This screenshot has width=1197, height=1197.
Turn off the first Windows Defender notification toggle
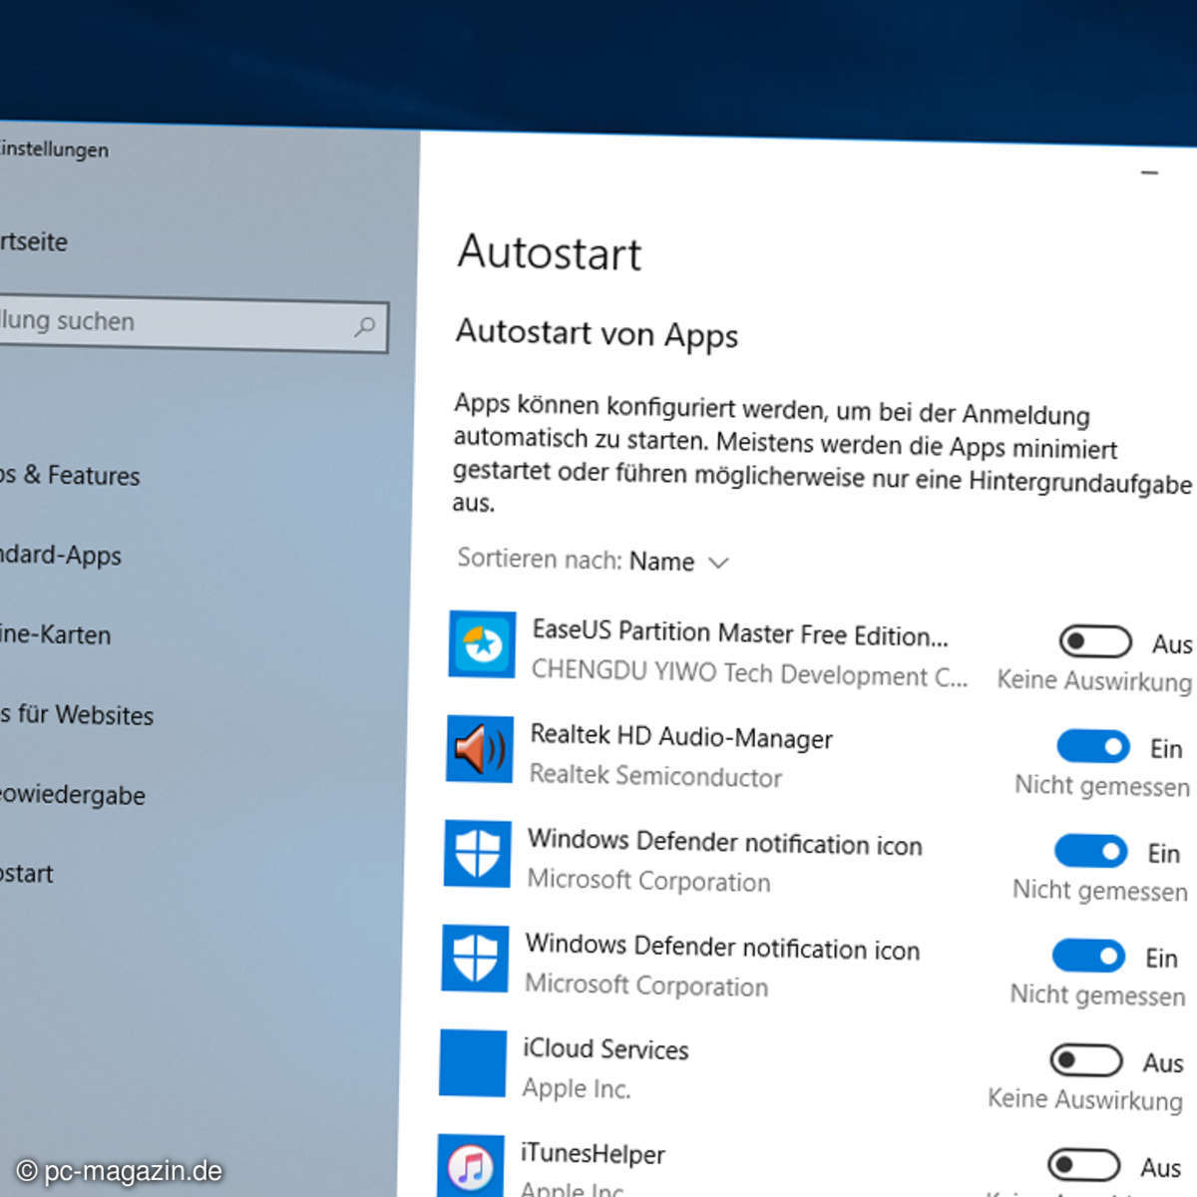[1090, 852]
